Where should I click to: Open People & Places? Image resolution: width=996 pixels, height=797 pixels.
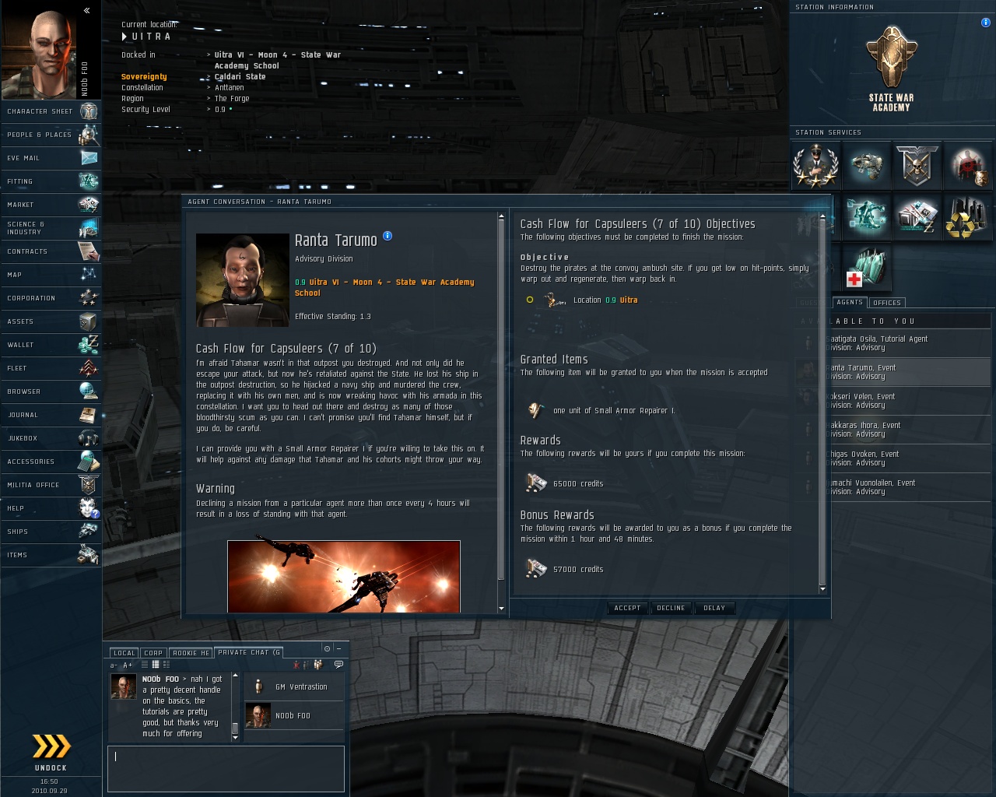tap(51, 135)
